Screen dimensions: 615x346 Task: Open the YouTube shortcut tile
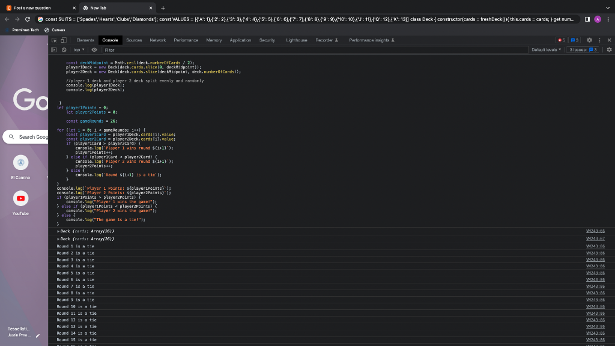[x=20, y=203]
